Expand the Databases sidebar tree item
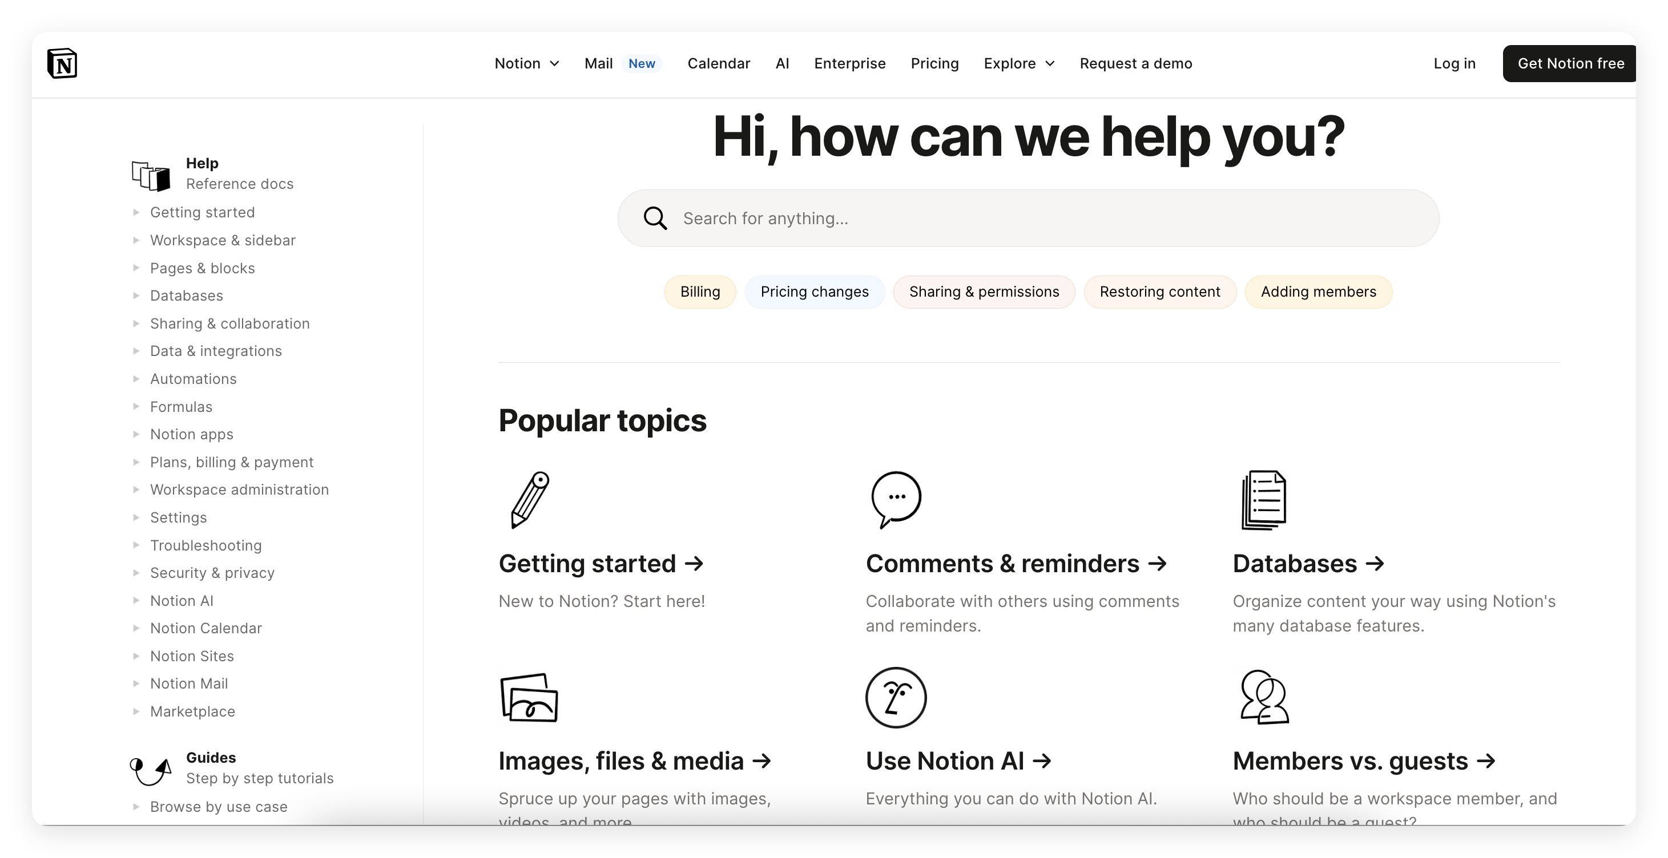1668x858 pixels. point(136,296)
